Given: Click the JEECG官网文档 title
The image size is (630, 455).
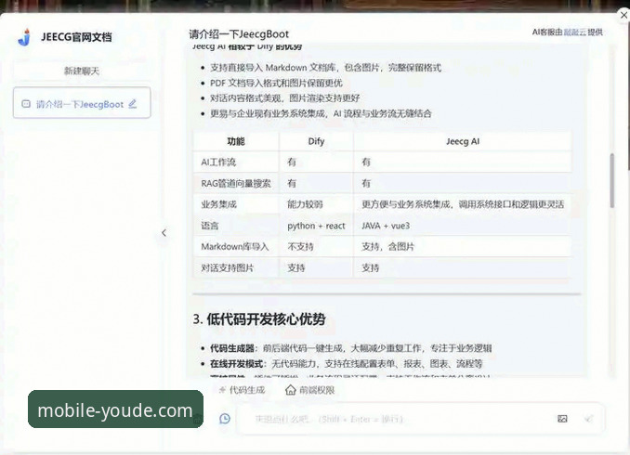Looking at the screenshot, I should click(76, 37).
